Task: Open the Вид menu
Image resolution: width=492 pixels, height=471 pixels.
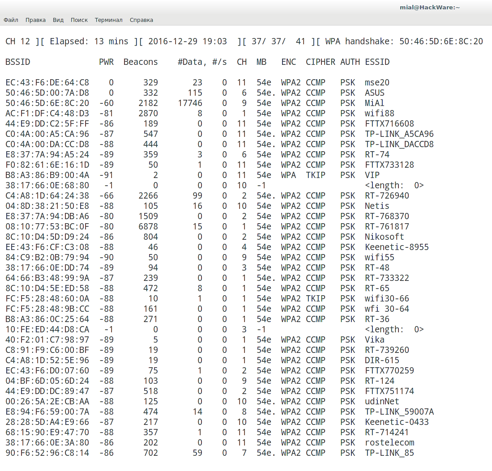Action: tap(58, 20)
